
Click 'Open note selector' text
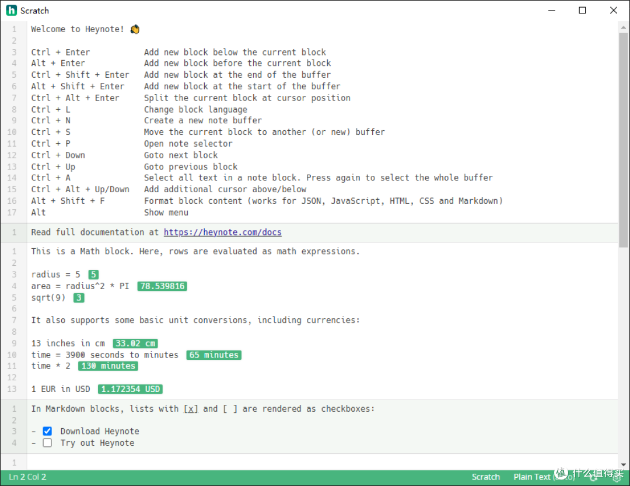pyautogui.click(x=188, y=144)
